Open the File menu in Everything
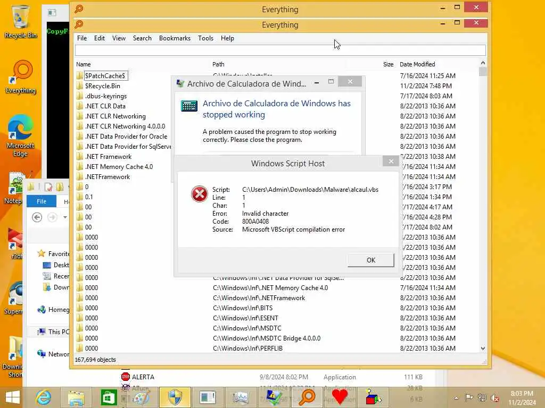 pos(82,38)
